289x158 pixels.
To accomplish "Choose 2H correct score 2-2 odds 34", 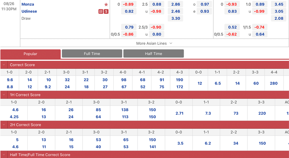I will pyautogui.click(x=236, y=143).
